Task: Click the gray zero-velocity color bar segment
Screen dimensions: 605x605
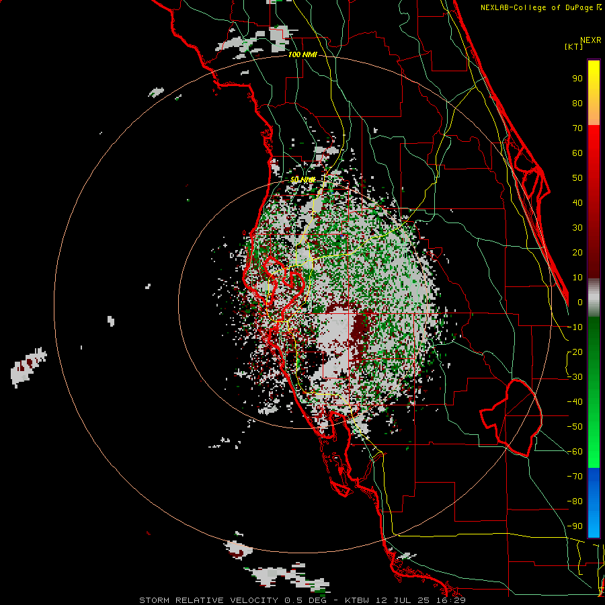Action: tap(594, 297)
